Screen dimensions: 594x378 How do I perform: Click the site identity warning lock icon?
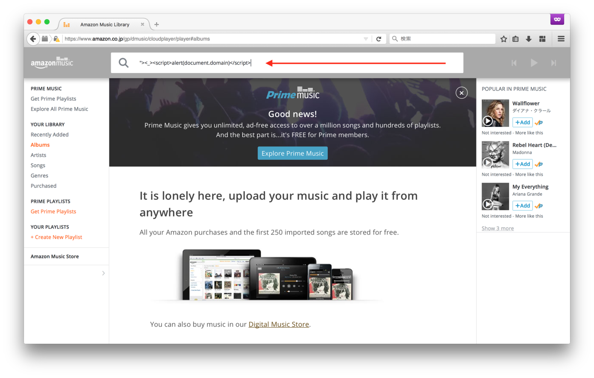(56, 39)
